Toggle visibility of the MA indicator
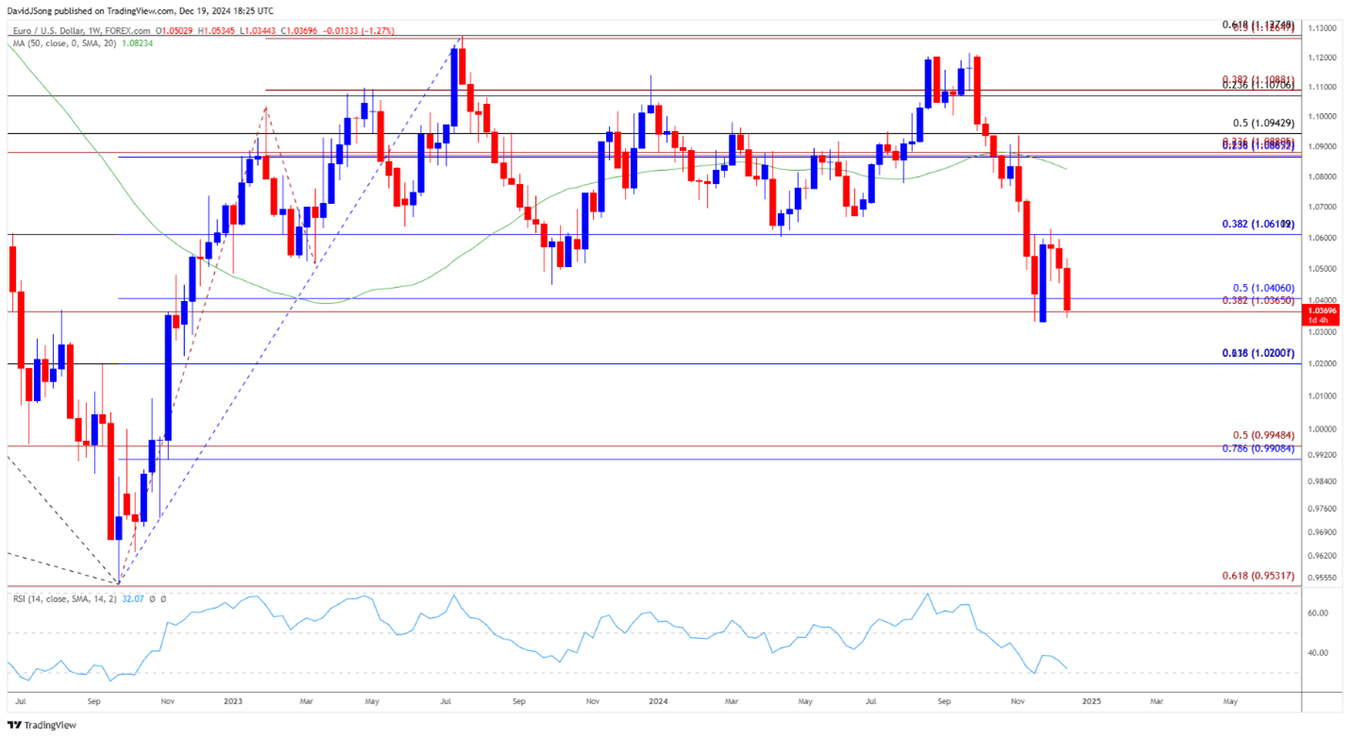Screen dimensions: 1350x738 point(66,42)
